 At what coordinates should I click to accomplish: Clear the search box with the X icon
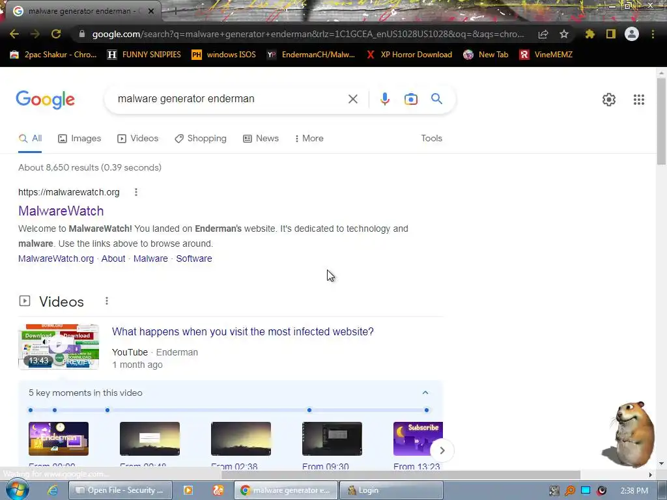tap(353, 99)
